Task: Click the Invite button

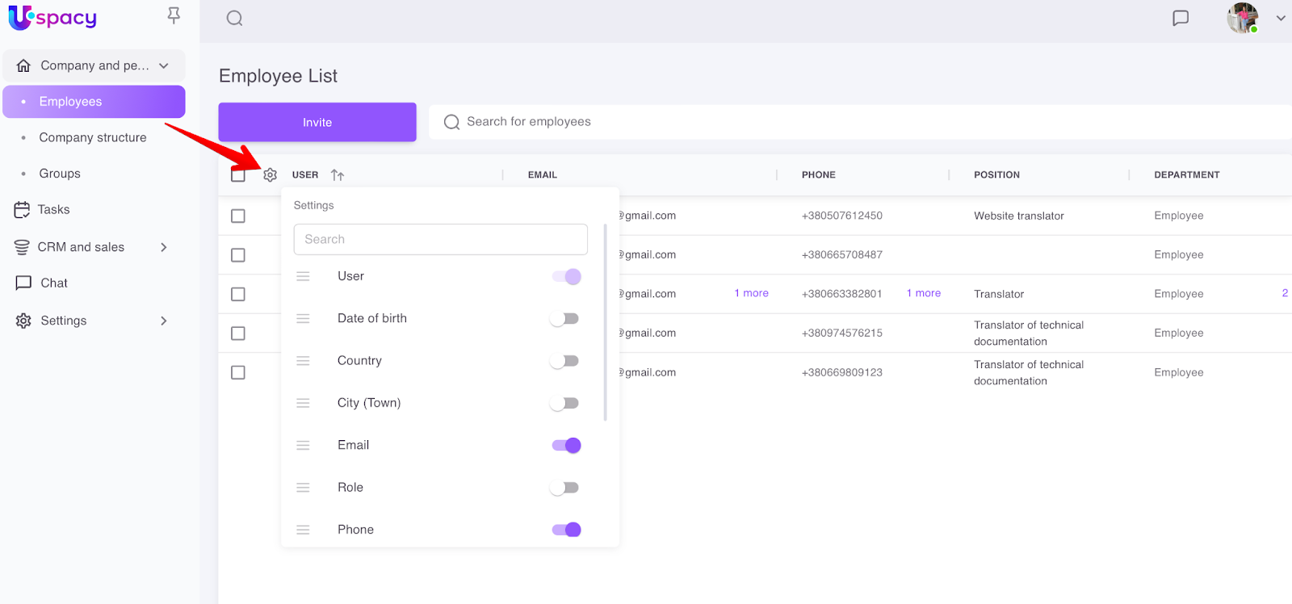Action: click(x=317, y=123)
